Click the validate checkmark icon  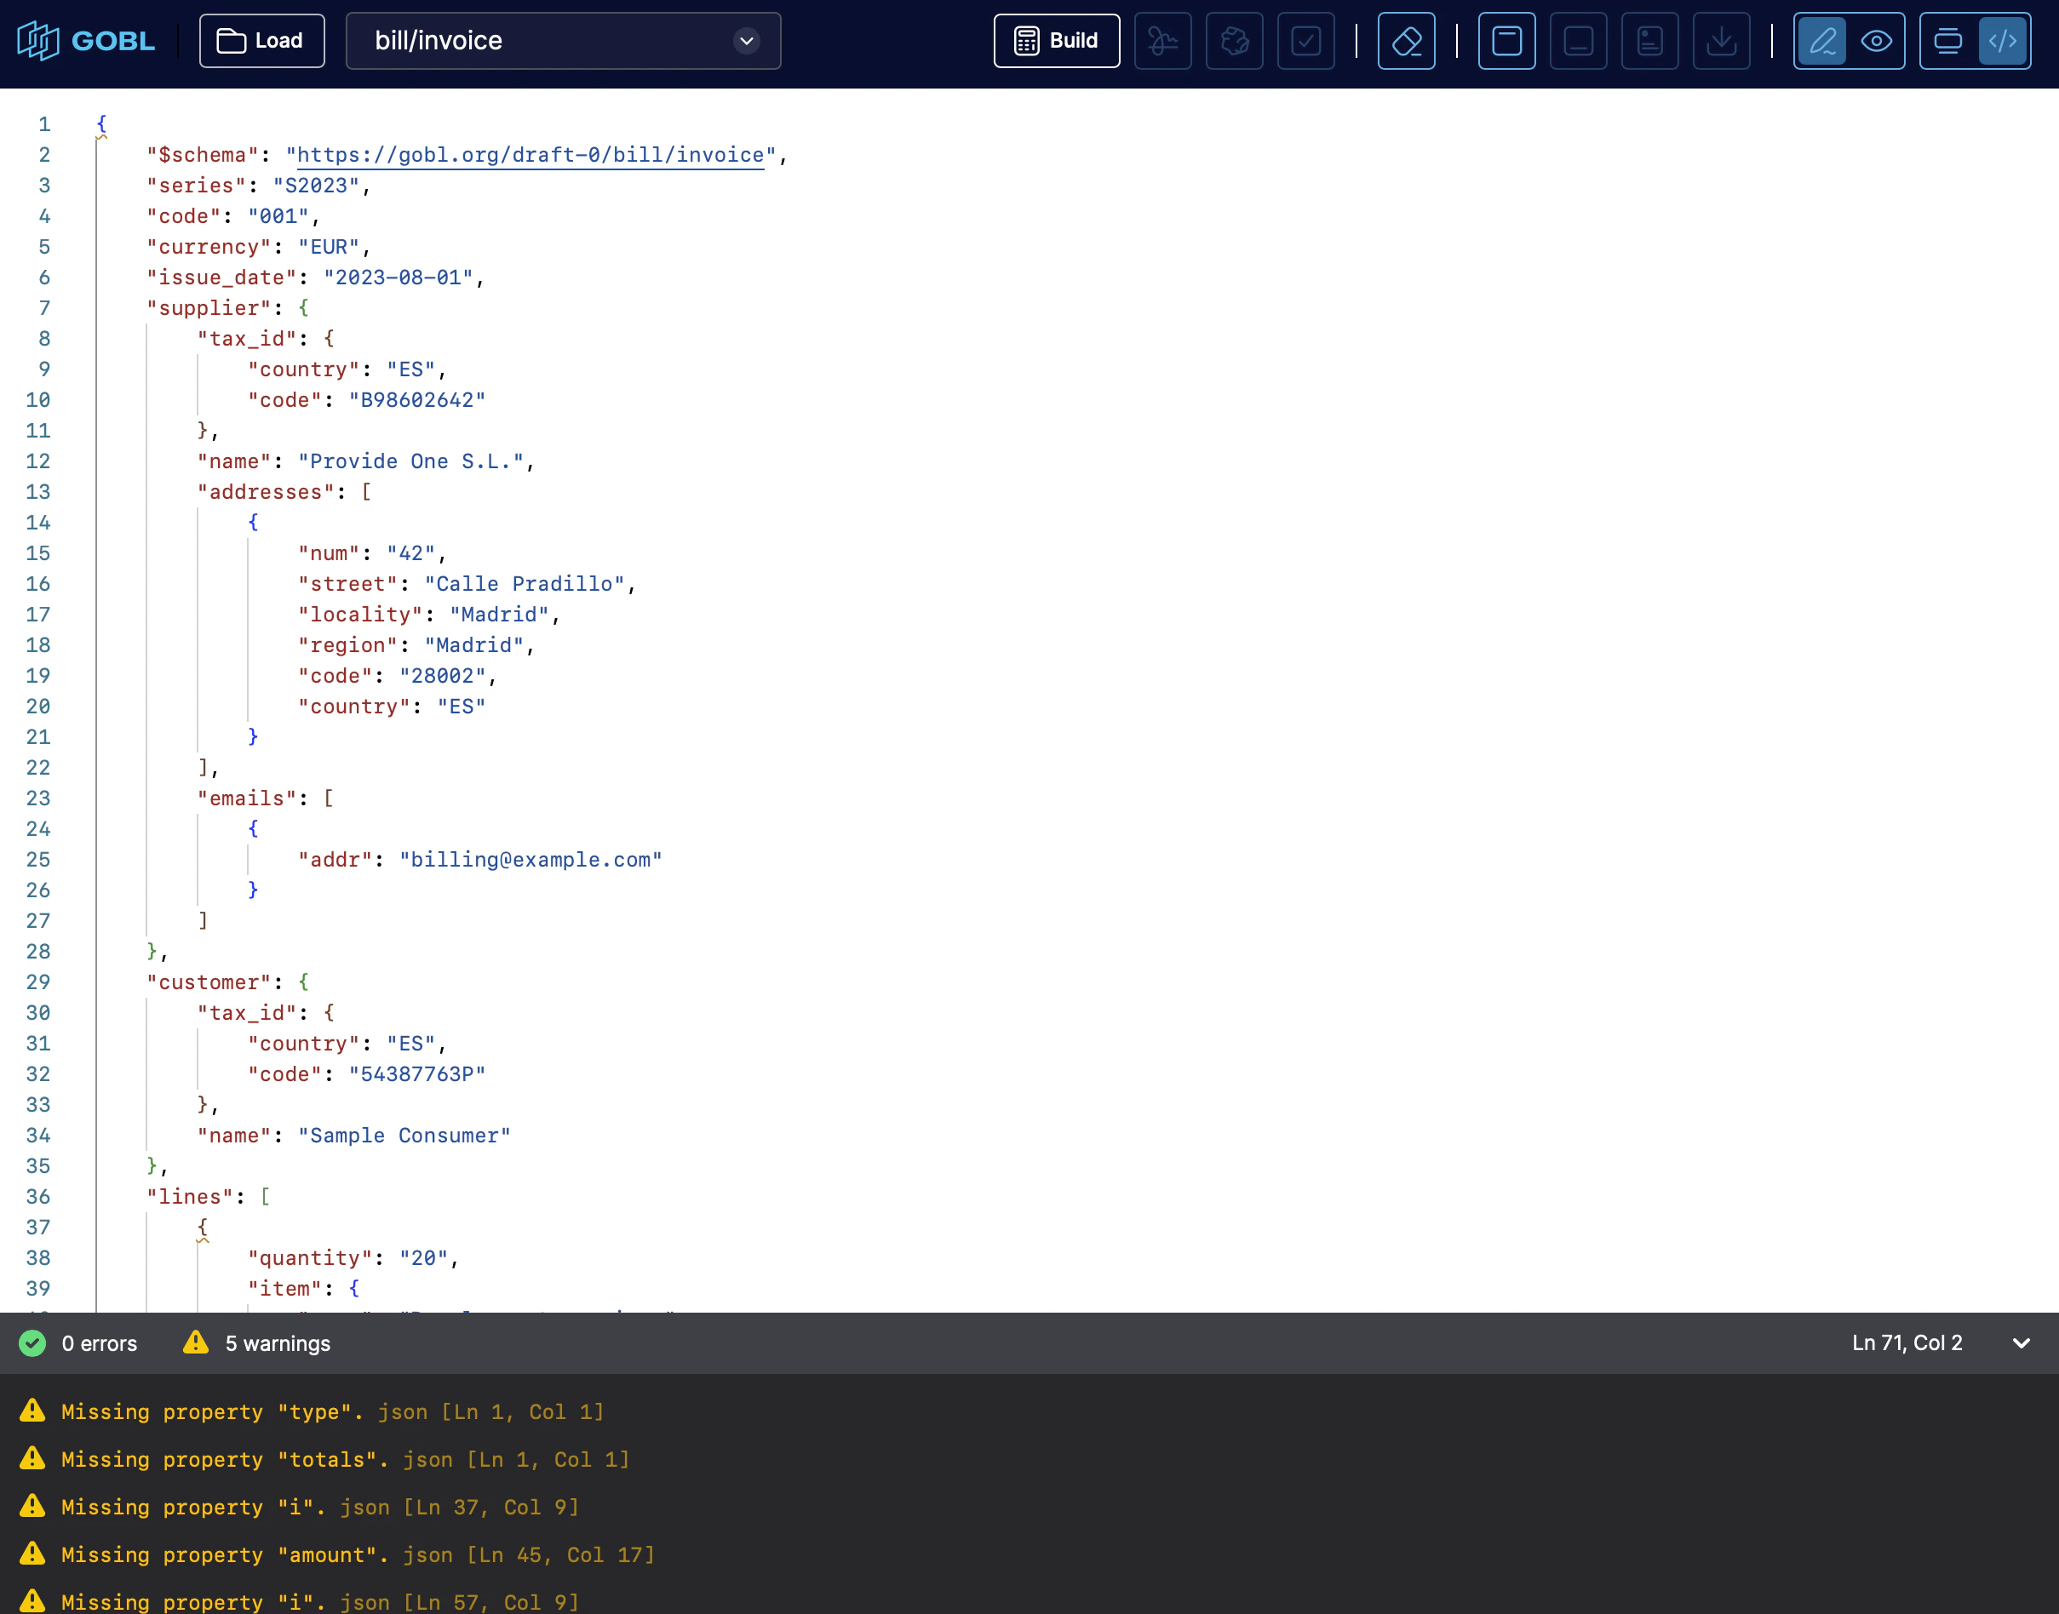(1305, 41)
